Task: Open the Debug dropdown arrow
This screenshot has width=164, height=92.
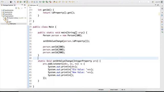Action: coord(42,2)
